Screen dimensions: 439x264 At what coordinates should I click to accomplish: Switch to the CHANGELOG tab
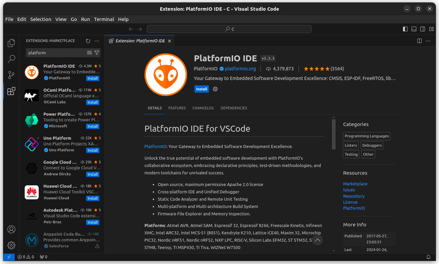point(203,108)
